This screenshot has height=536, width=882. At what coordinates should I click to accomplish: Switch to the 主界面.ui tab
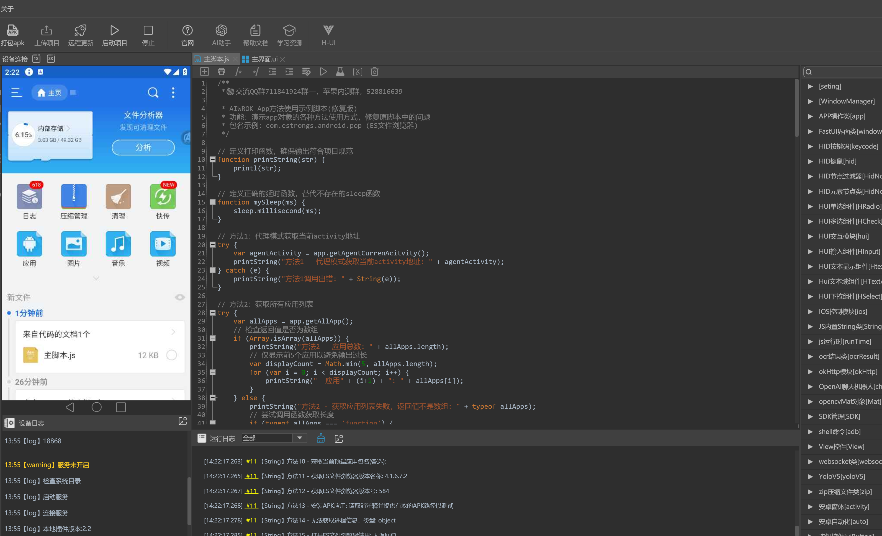click(x=264, y=59)
